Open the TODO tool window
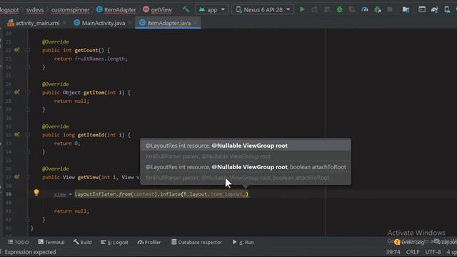This screenshot has height=257, width=457. (18, 242)
